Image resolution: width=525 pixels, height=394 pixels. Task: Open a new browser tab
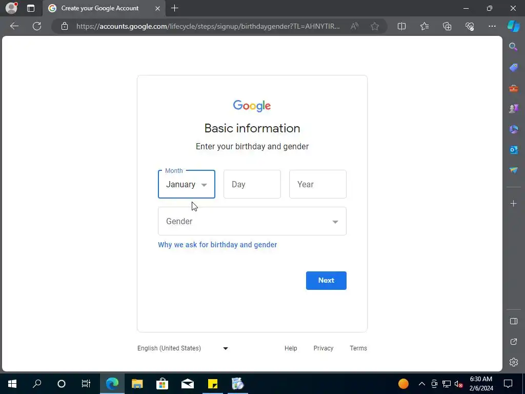tap(174, 8)
